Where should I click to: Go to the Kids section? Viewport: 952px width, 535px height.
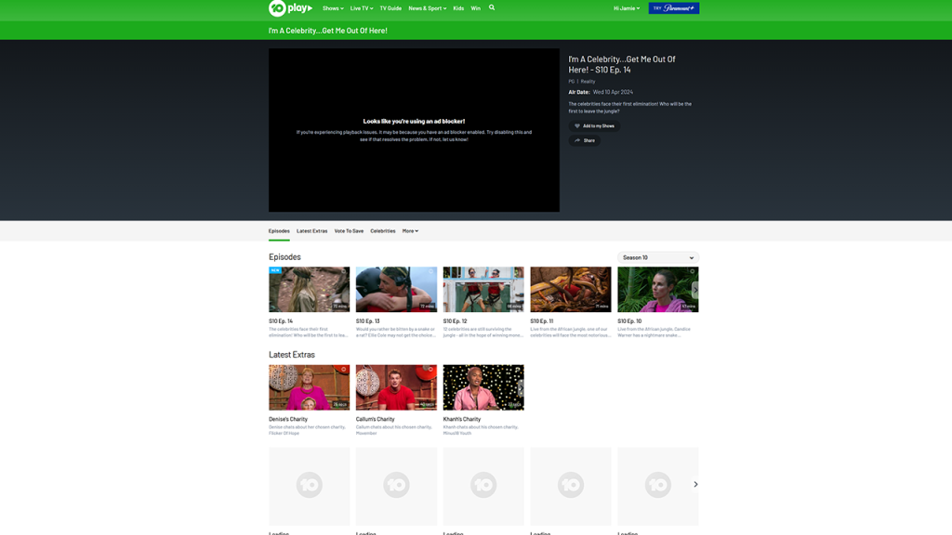[x=458, y=8]
